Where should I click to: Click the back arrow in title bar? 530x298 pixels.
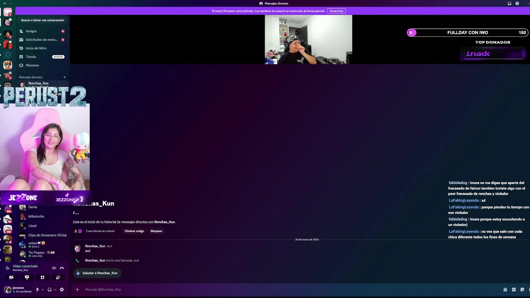[5, 3]
